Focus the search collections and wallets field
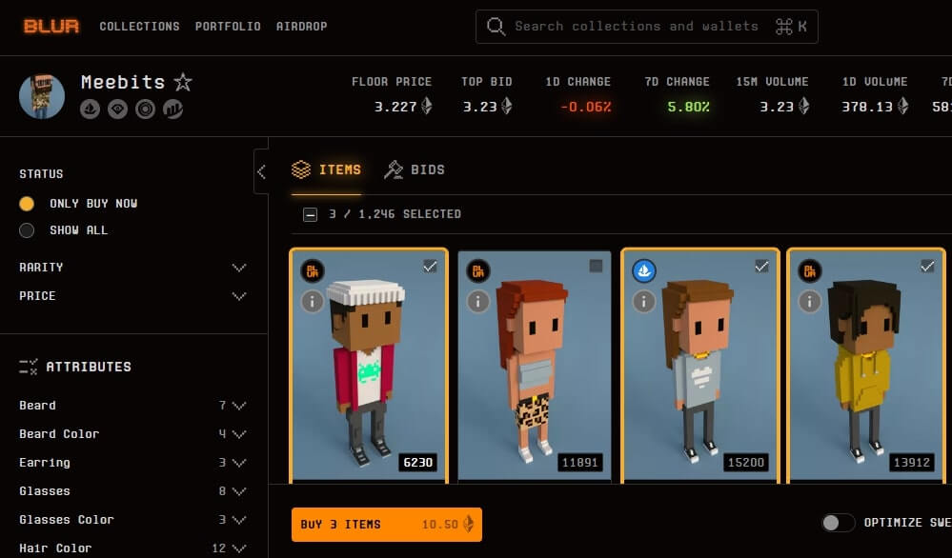This screenshot has width=952, height=558. coord(647,26)
